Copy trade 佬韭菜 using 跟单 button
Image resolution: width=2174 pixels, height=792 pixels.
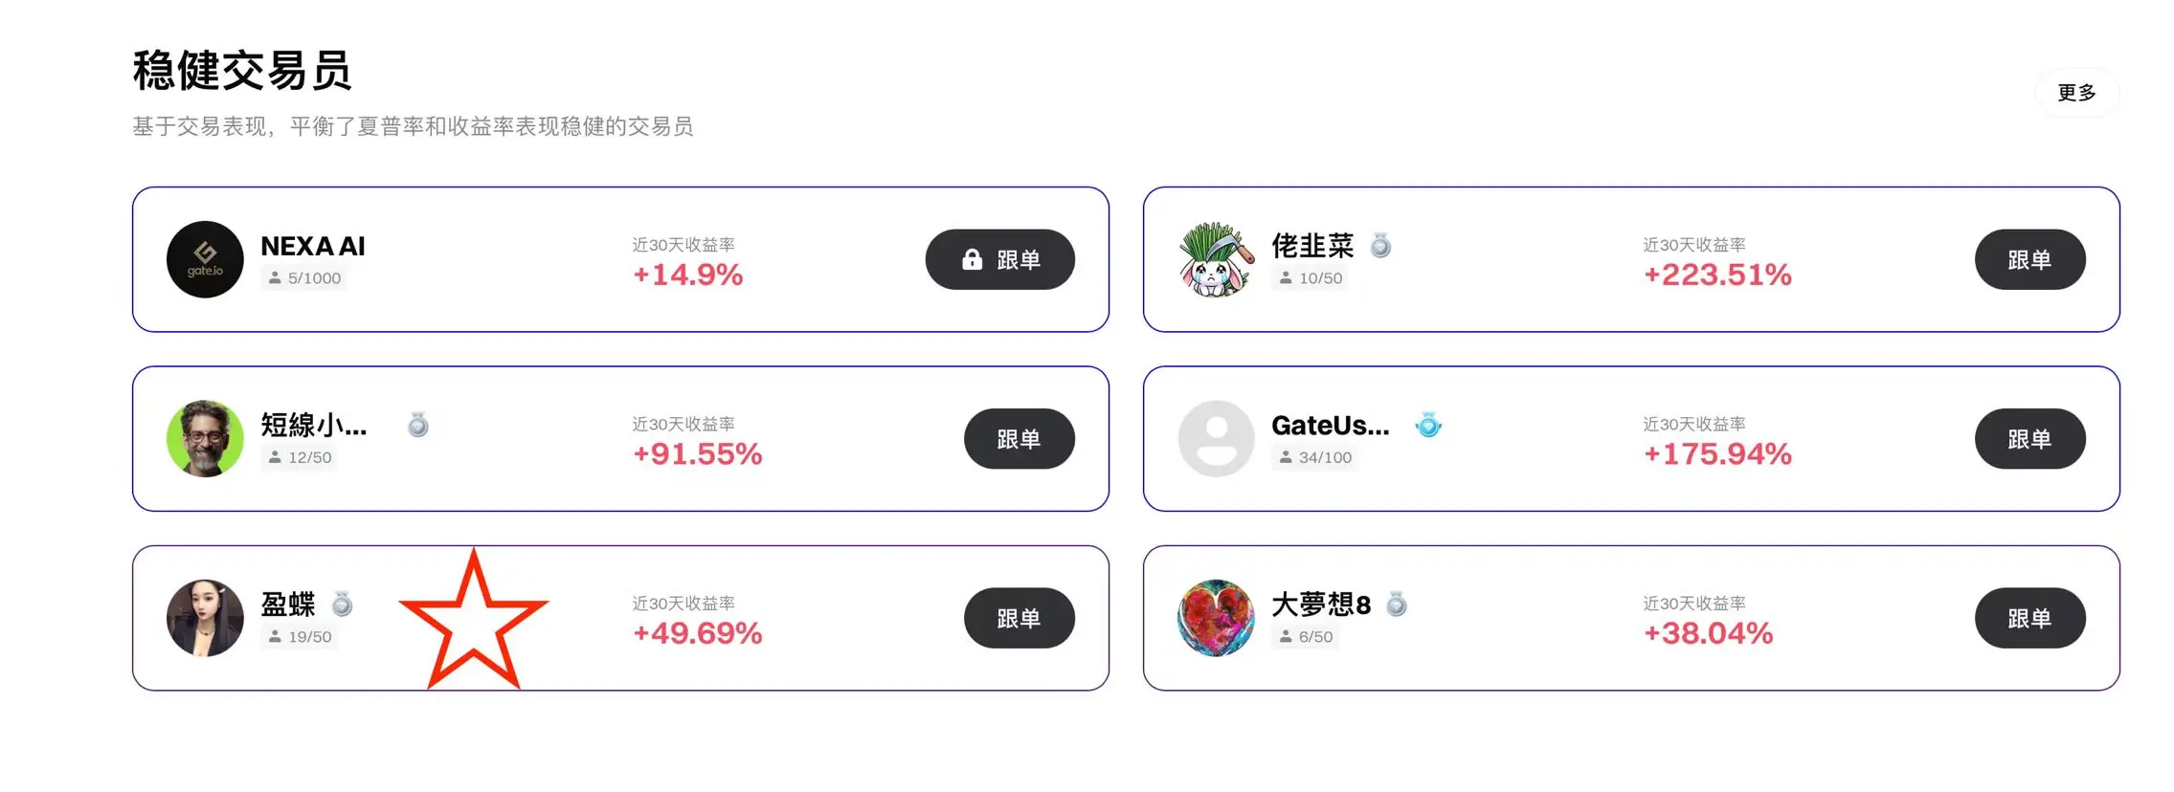point(2029,259)
